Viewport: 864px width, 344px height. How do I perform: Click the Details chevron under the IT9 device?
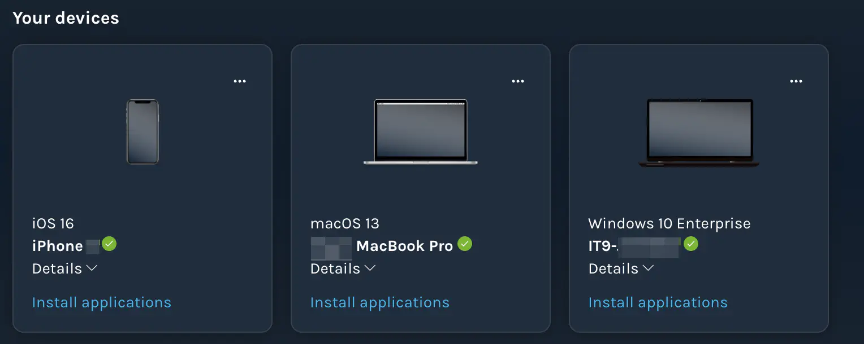click(649, 268)
